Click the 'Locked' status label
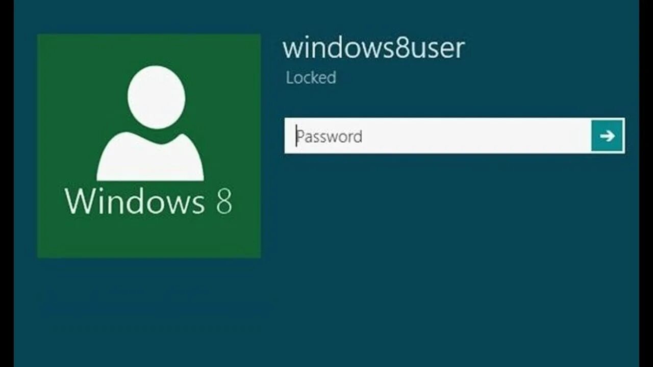The image size is (653, 367). (311, 78)
